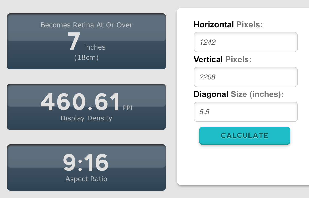Focus the Vertical Pixels input showing 2208
The width and height of the screenshot is (309, 198).
click(246, 77)
